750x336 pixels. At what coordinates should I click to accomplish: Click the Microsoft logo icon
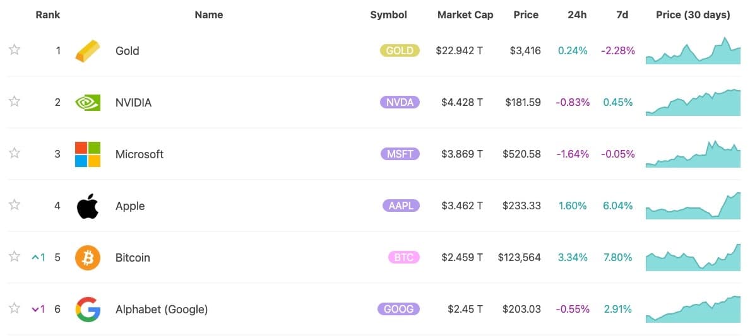[87, 154]
